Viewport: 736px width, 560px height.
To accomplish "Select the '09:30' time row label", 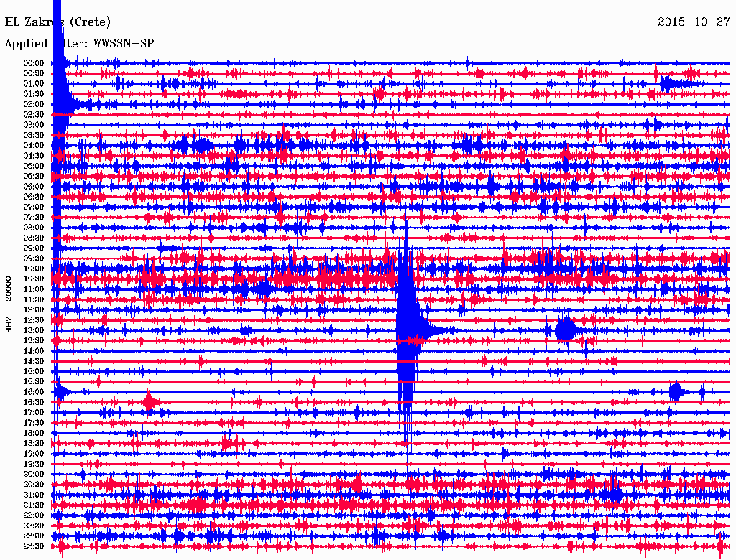I will [34, 259].
